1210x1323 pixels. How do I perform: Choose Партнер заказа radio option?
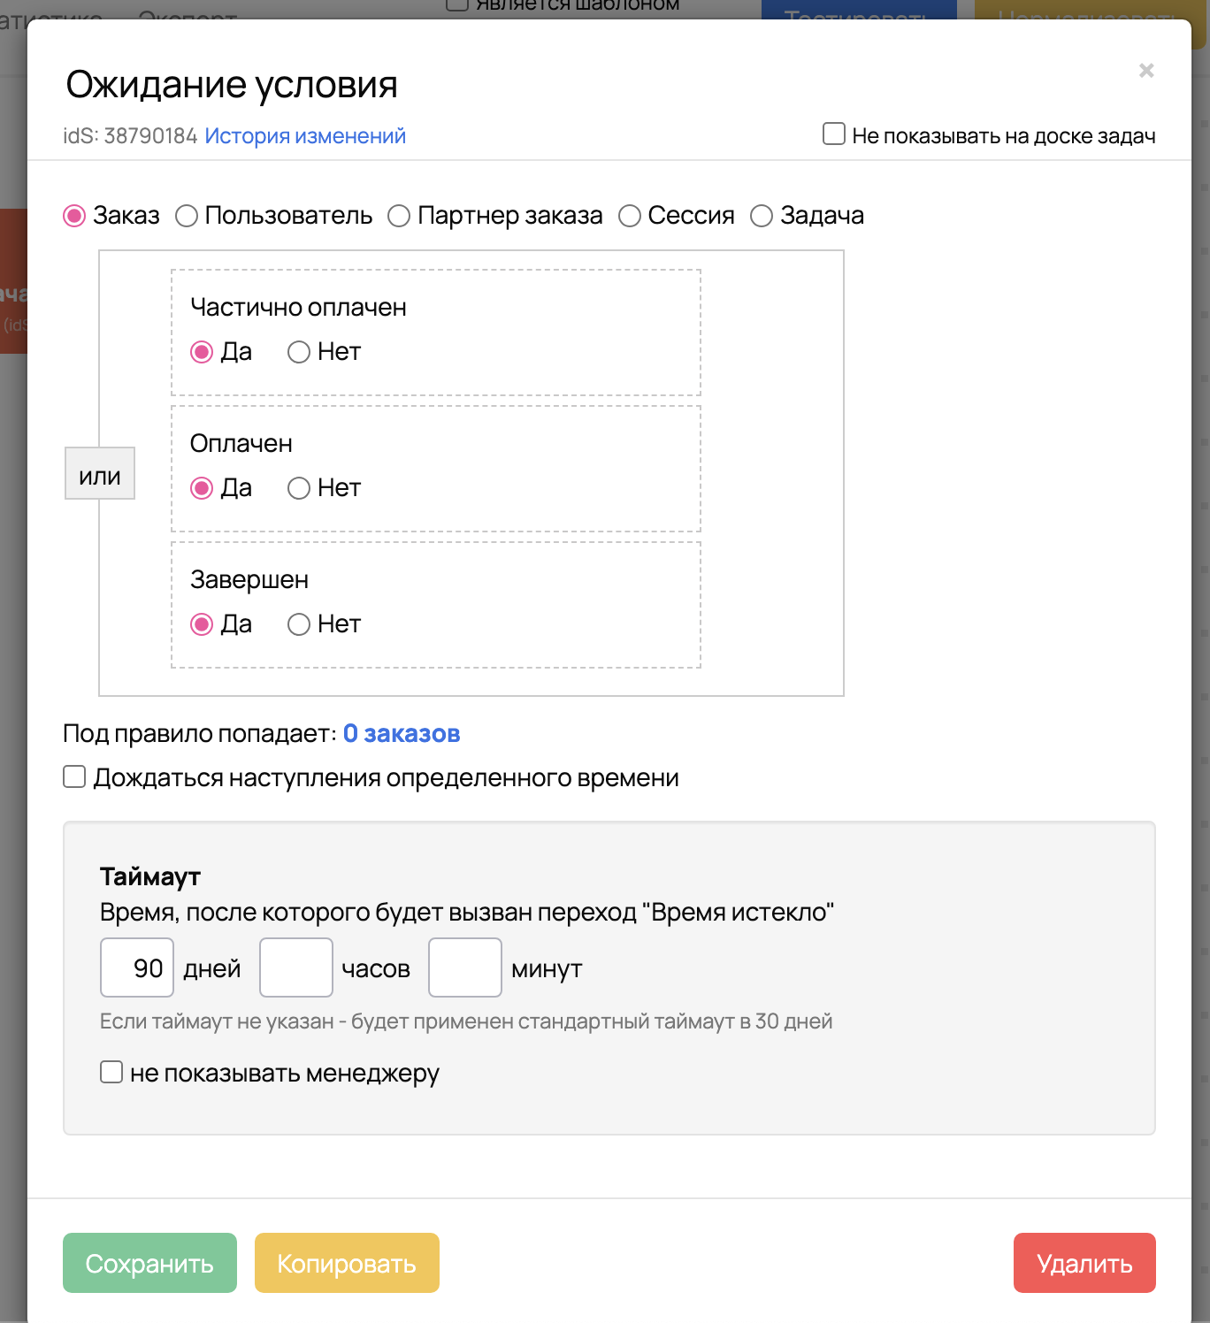399,216
